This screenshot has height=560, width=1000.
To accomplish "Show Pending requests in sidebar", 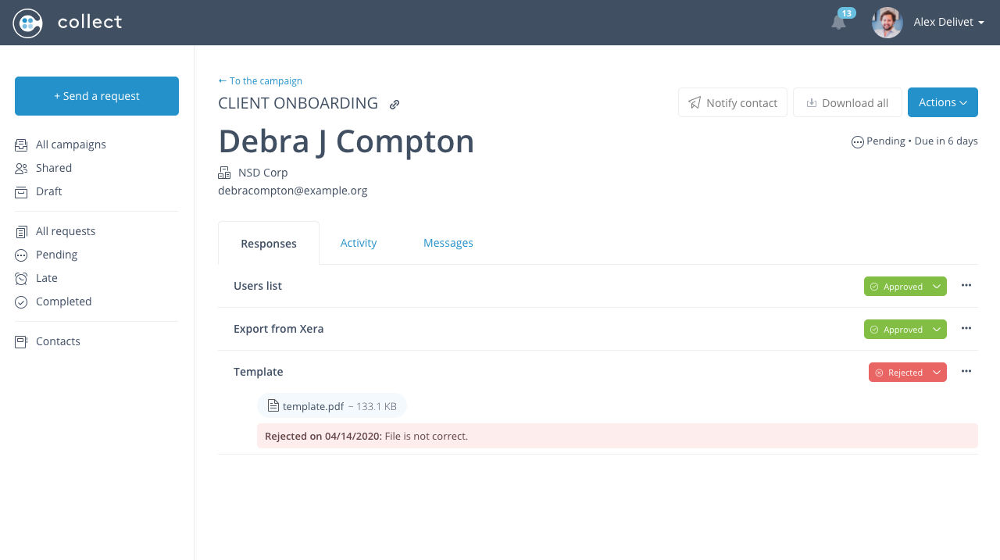I will click(x=56, y=255).
